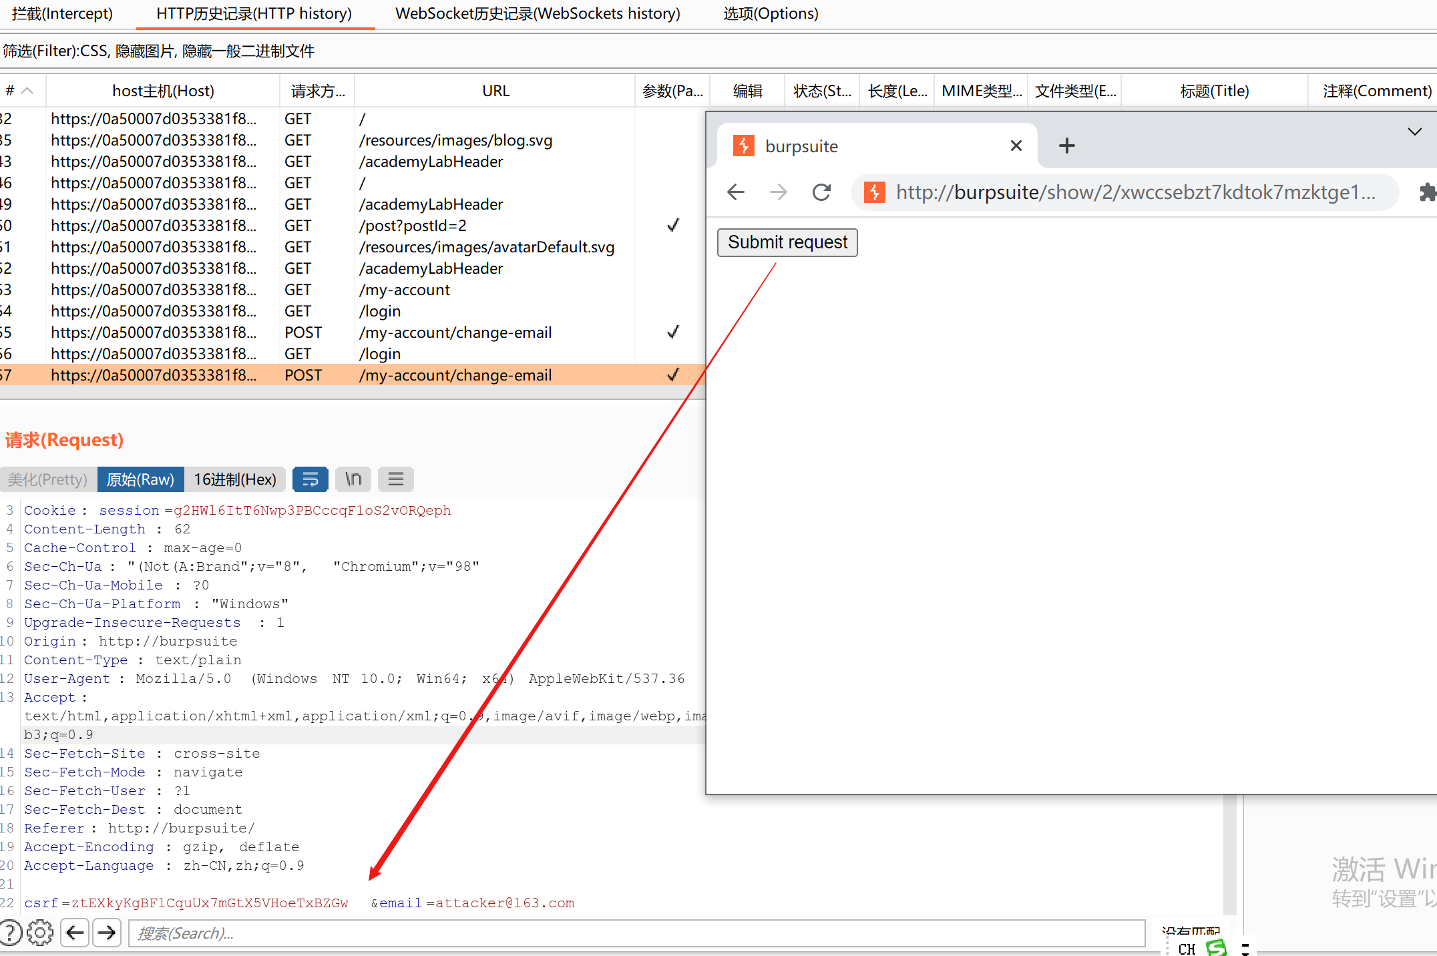The width and height of the screenshot is (1437, 956).
Task: Go to previous search match arrow
Action: 75,933
